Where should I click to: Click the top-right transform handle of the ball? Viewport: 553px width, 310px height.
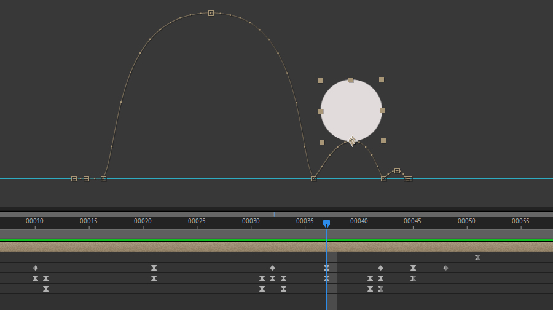tap(382, 79)
